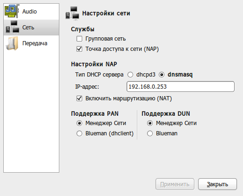Select Менеджер Сети under Поддержка PAN
This screenshot has height=196, width=243.
[x=79, y=123]
